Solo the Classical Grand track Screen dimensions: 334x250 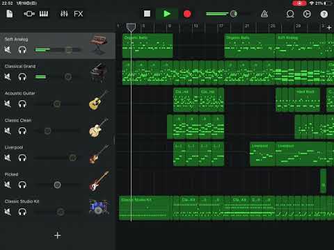[22, 76]
